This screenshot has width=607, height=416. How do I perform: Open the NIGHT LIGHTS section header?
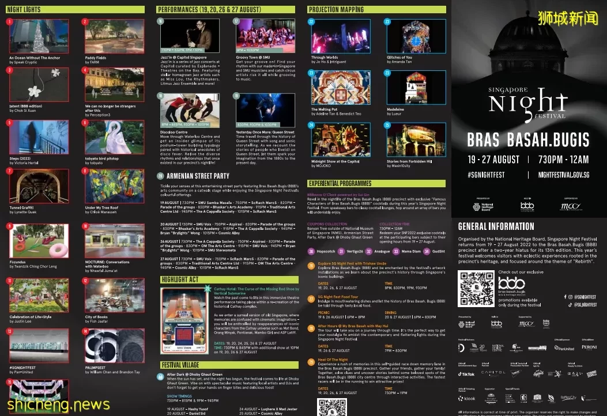click(75, 9)
